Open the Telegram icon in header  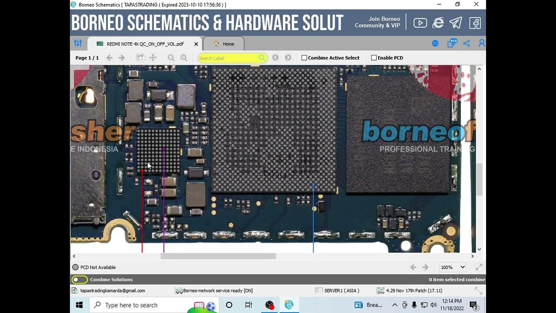tap(456, 23)
